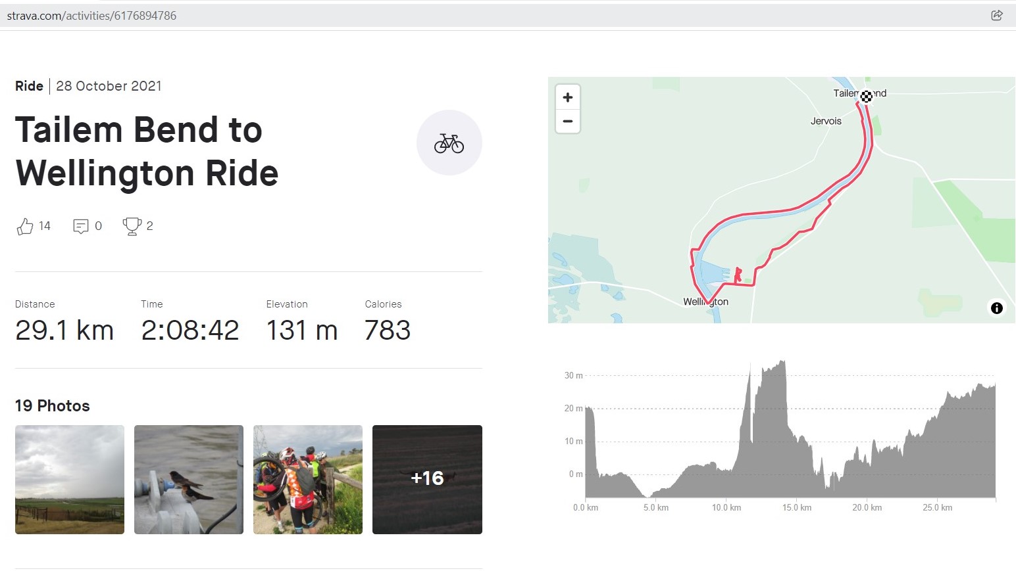Image resolution: width=1016 pixels, height=571 pixels.
Task: Click the kudos thumbs-up icon
Action: (25, 227)
